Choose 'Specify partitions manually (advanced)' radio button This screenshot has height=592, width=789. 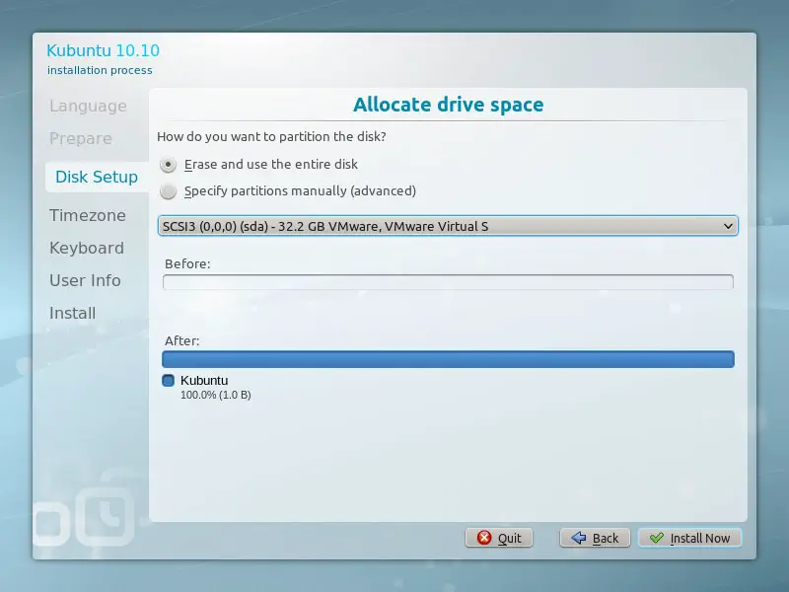click(168, 191)
